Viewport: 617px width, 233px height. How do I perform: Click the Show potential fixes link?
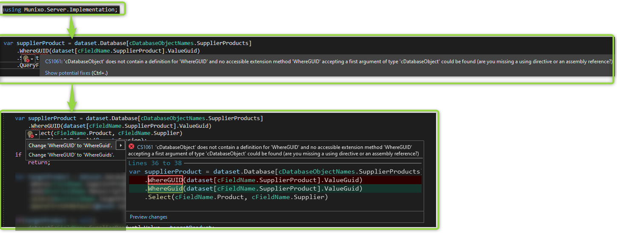[68, 73]
